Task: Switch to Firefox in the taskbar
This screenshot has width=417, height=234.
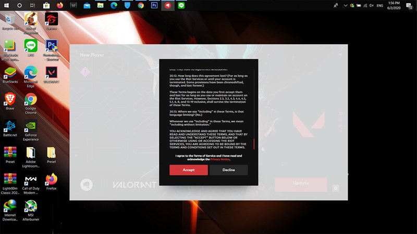Action: click(60, 5)
